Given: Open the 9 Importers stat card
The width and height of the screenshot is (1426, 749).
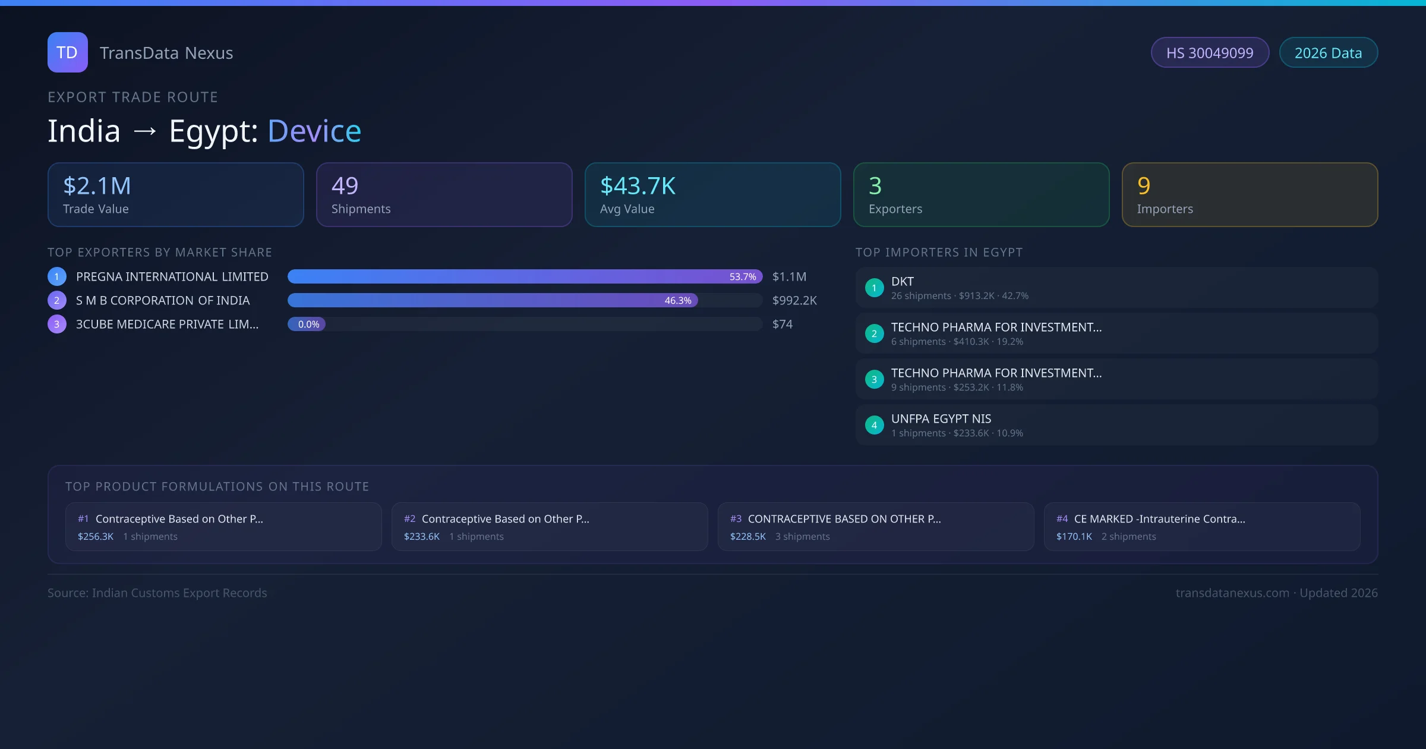Looking at the screenshot, I should pyautogui.click(x=1250, y=195).
